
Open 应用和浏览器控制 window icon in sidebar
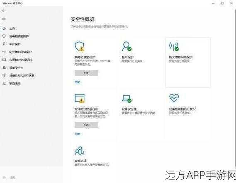tap(4, 60)
